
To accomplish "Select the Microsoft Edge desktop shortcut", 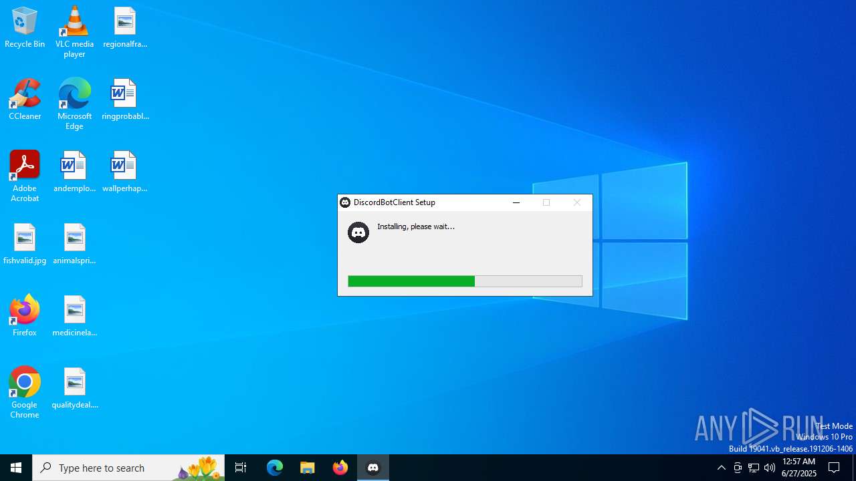I will point(74,104).
